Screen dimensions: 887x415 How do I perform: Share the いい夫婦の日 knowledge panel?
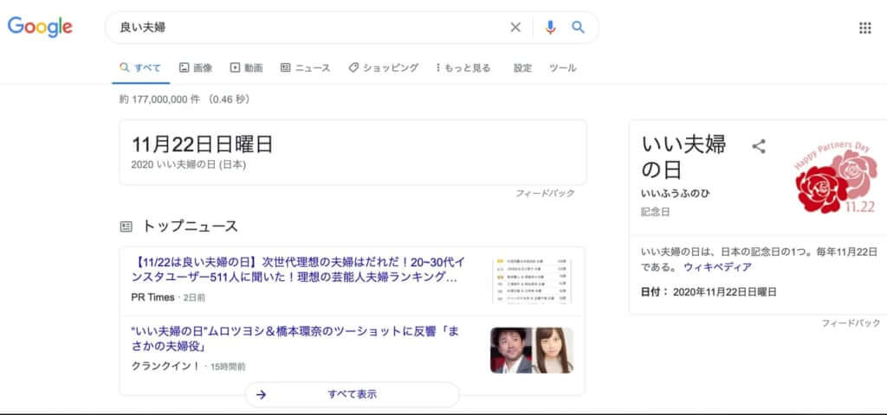pos(759,147)
